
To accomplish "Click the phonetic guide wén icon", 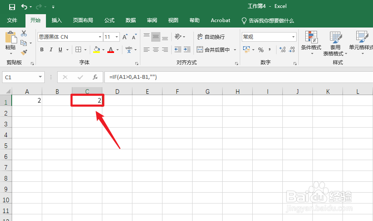I will click(x=129, y=49).
